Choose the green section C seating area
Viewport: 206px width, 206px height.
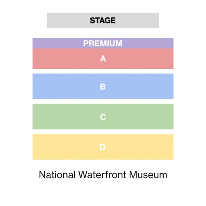click(103, 116)
